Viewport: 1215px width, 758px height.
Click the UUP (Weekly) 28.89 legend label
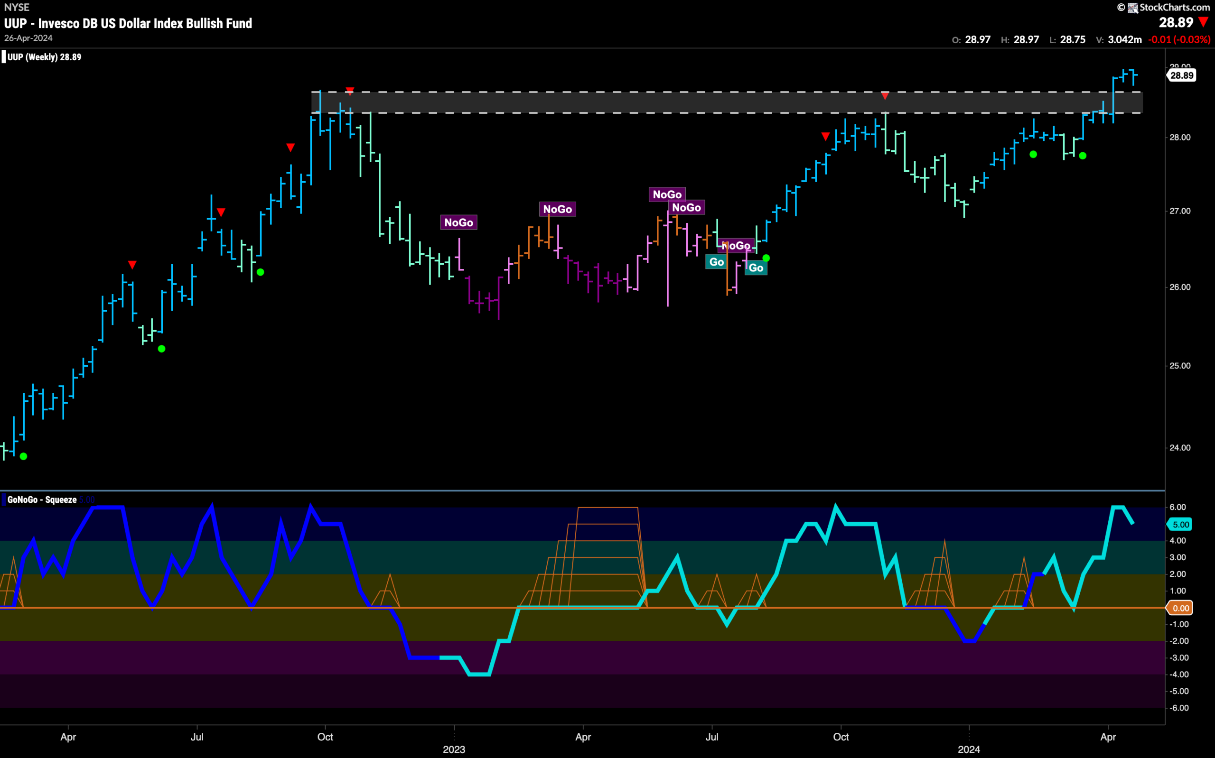pyautogui.click(x=44, y=57)
